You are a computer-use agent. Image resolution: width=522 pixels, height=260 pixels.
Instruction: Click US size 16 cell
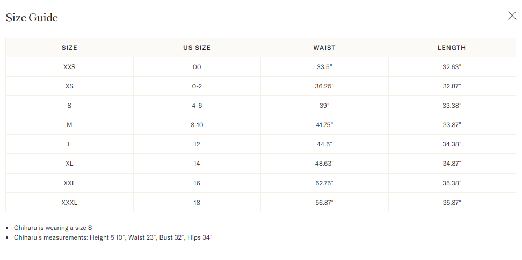(197, 183)
